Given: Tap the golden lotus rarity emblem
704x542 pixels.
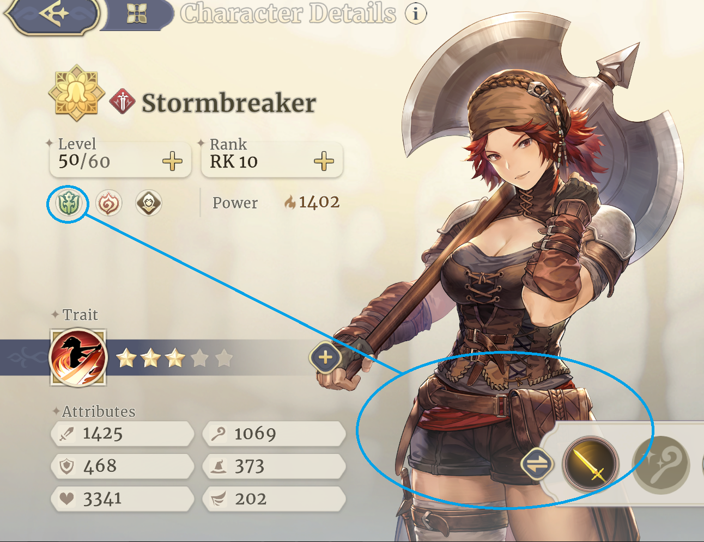Looking at the screenshot, I should [76, 93].
